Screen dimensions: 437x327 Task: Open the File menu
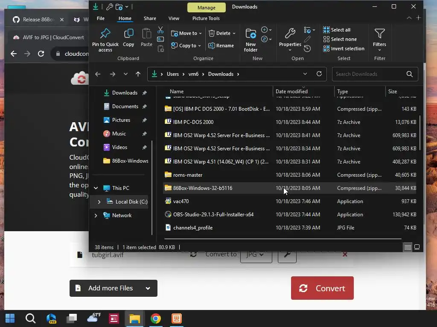tap(101, 18)
